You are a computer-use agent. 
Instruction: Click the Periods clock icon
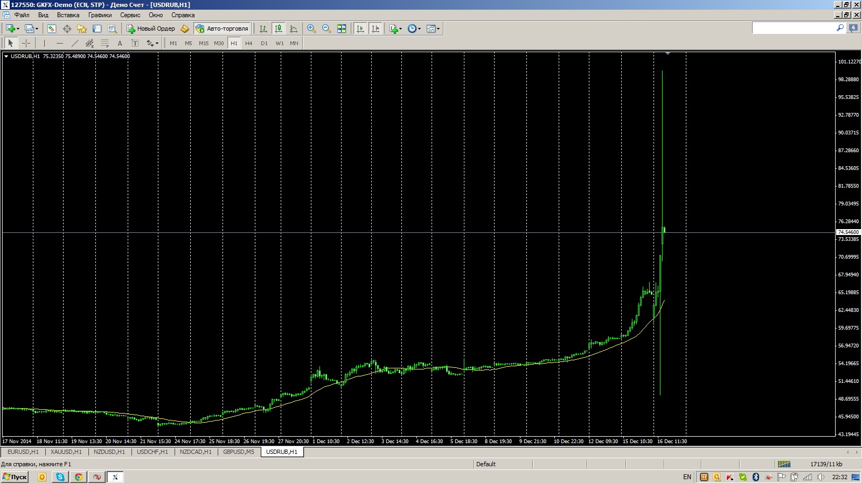(412, 29)
